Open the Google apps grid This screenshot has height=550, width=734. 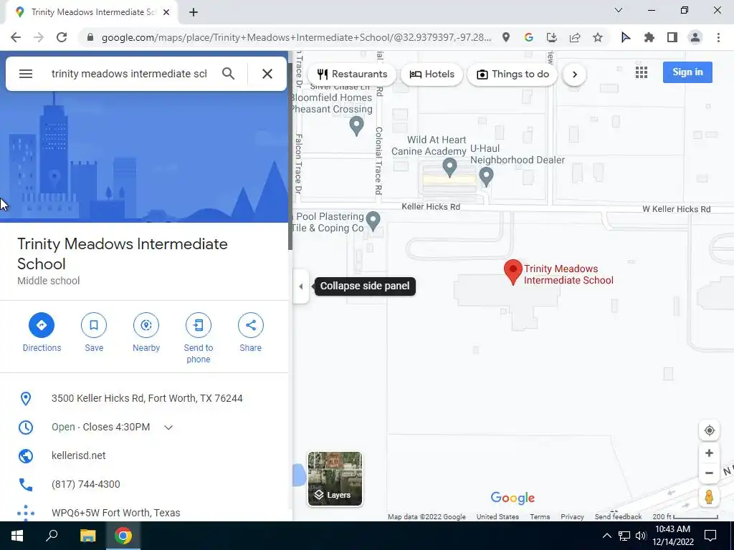pos(642,72)
